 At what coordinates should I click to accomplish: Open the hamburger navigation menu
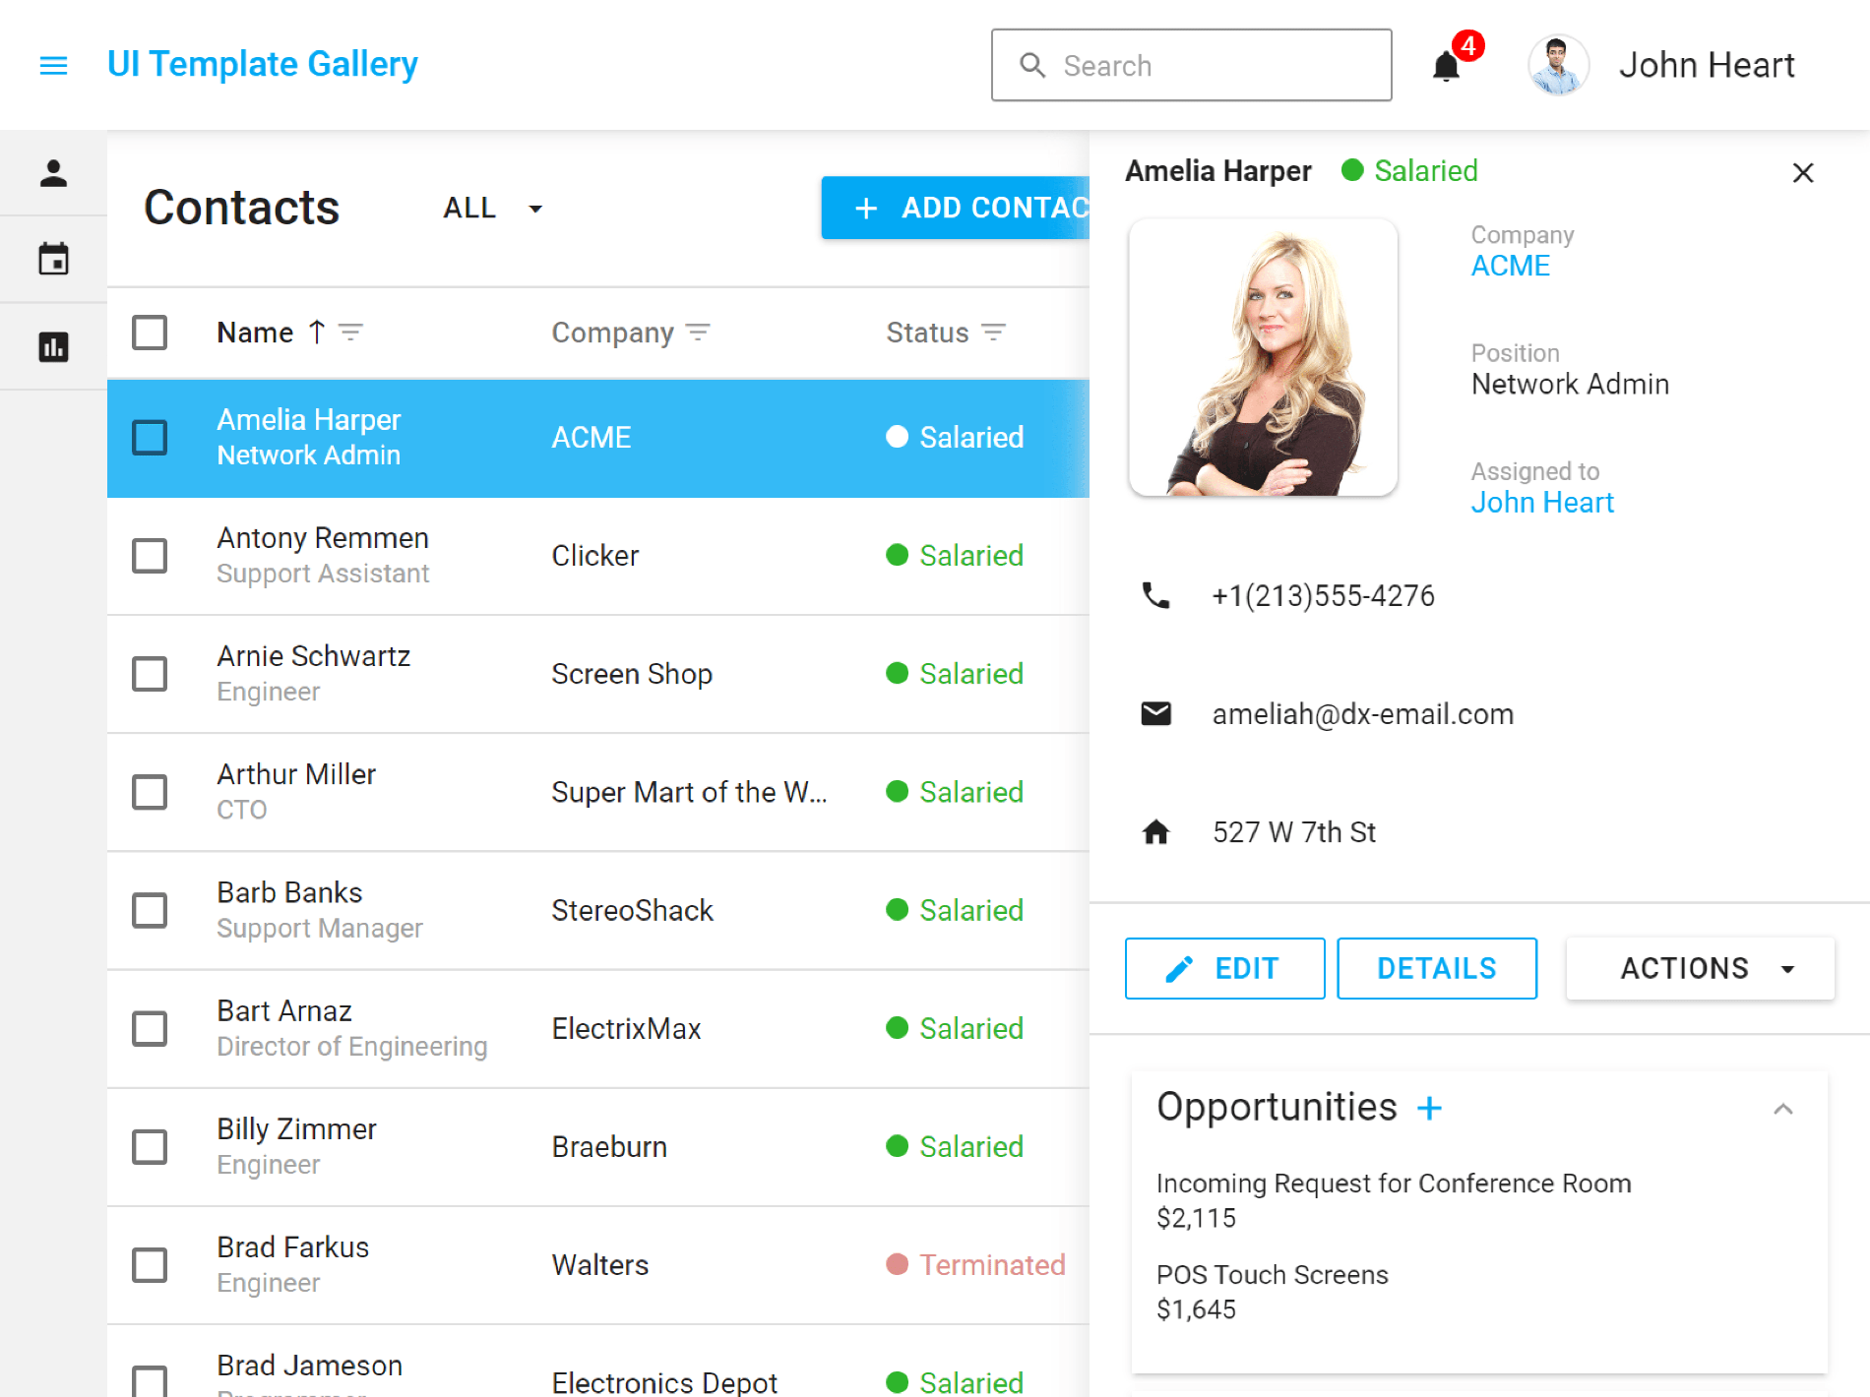click(x=53, y=65)
